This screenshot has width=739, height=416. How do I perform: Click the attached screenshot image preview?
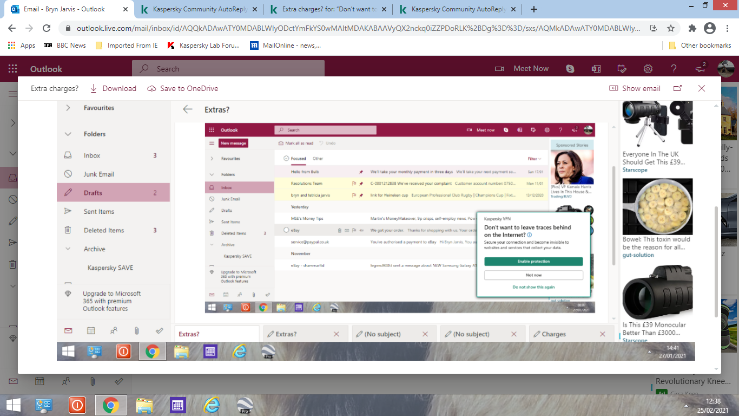tap(375, 232)
